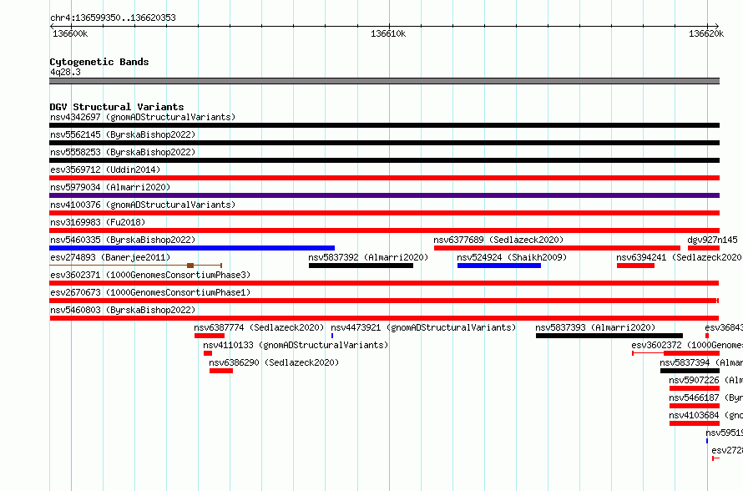
Task: Select the red bar under esv2670673
Action: [384, 301]
